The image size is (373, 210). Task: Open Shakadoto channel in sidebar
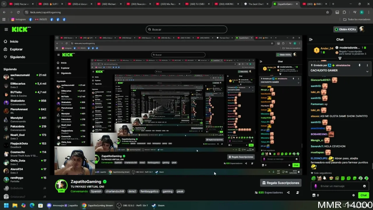[25, 102]
